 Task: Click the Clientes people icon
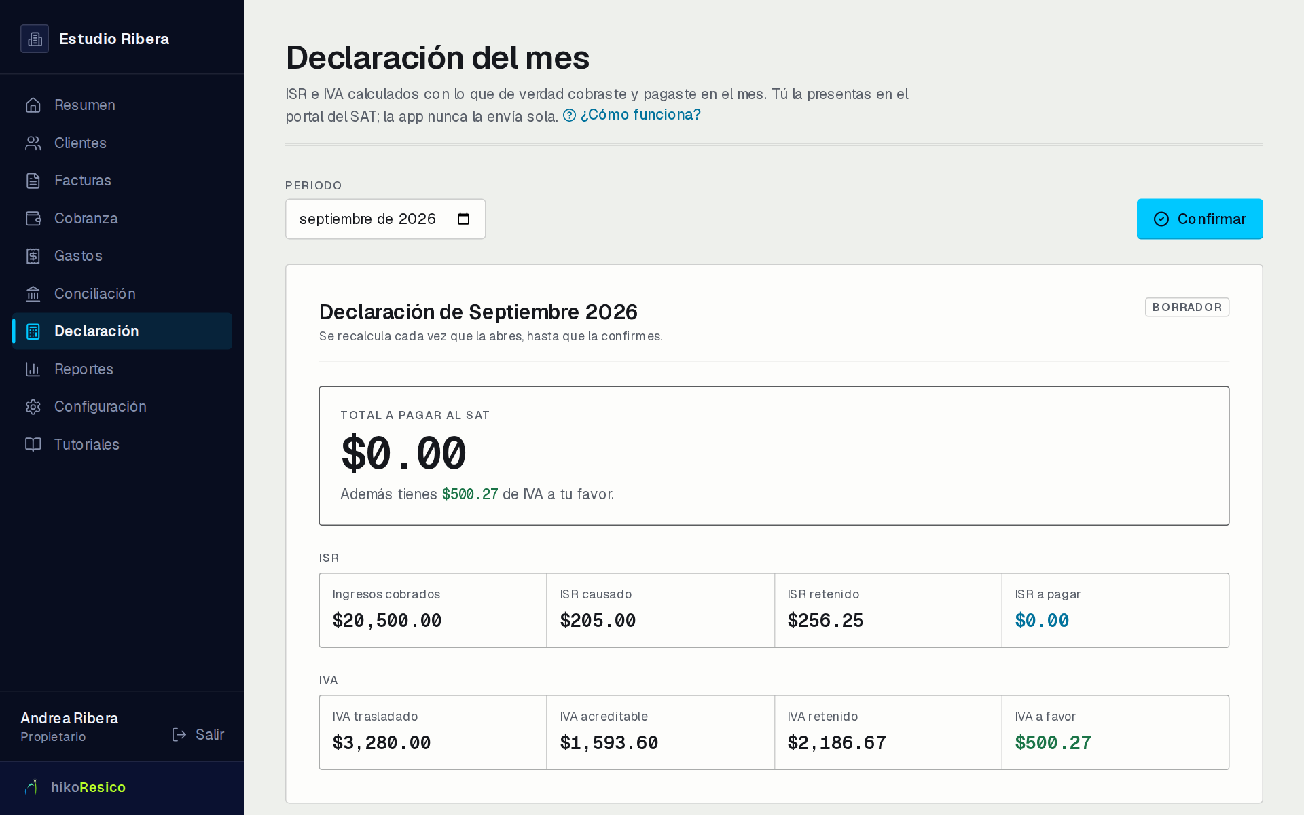click(33, 143)
